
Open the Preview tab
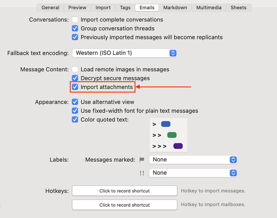click(77, 8)
